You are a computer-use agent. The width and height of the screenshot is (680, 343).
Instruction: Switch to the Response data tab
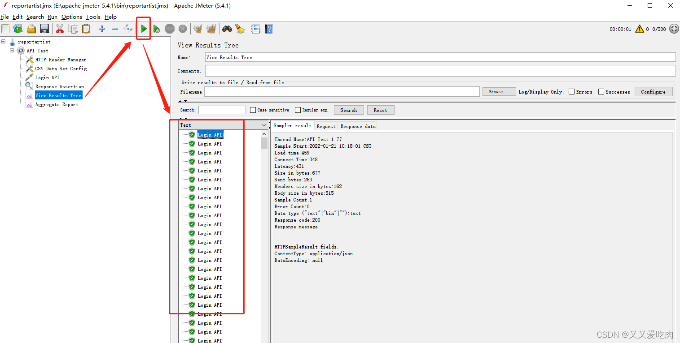point(358,126)
